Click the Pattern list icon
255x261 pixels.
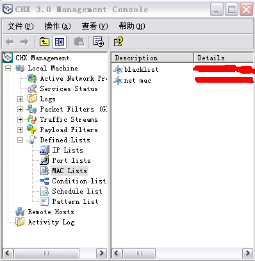pyautogui.click(x=44, y=201)
